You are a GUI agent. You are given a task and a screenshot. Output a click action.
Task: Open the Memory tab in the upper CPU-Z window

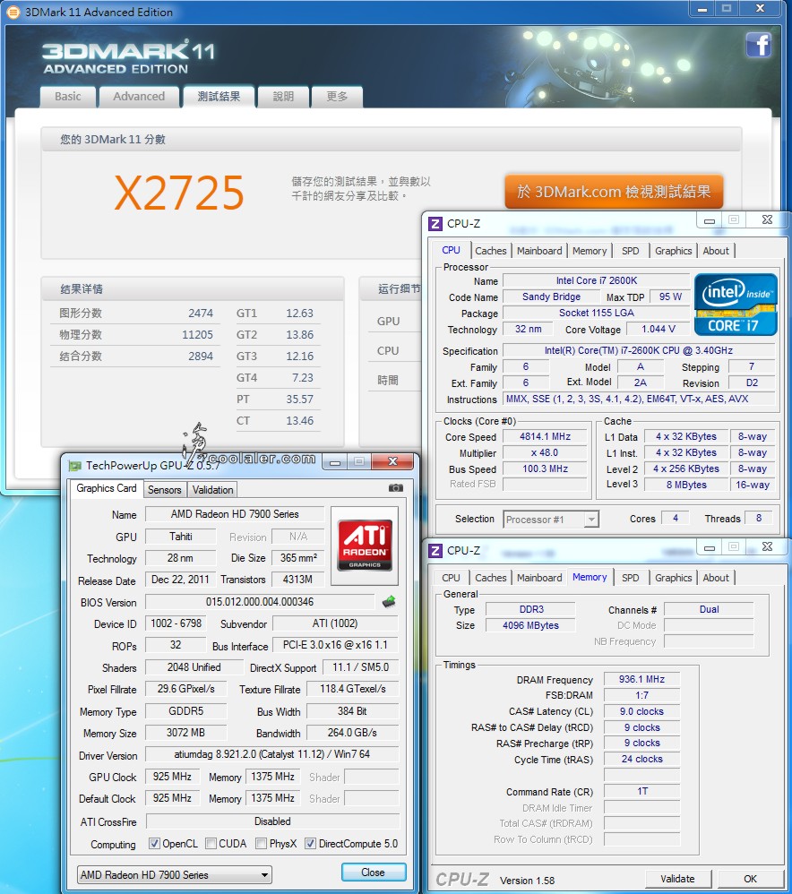click(x=590, y=251)
